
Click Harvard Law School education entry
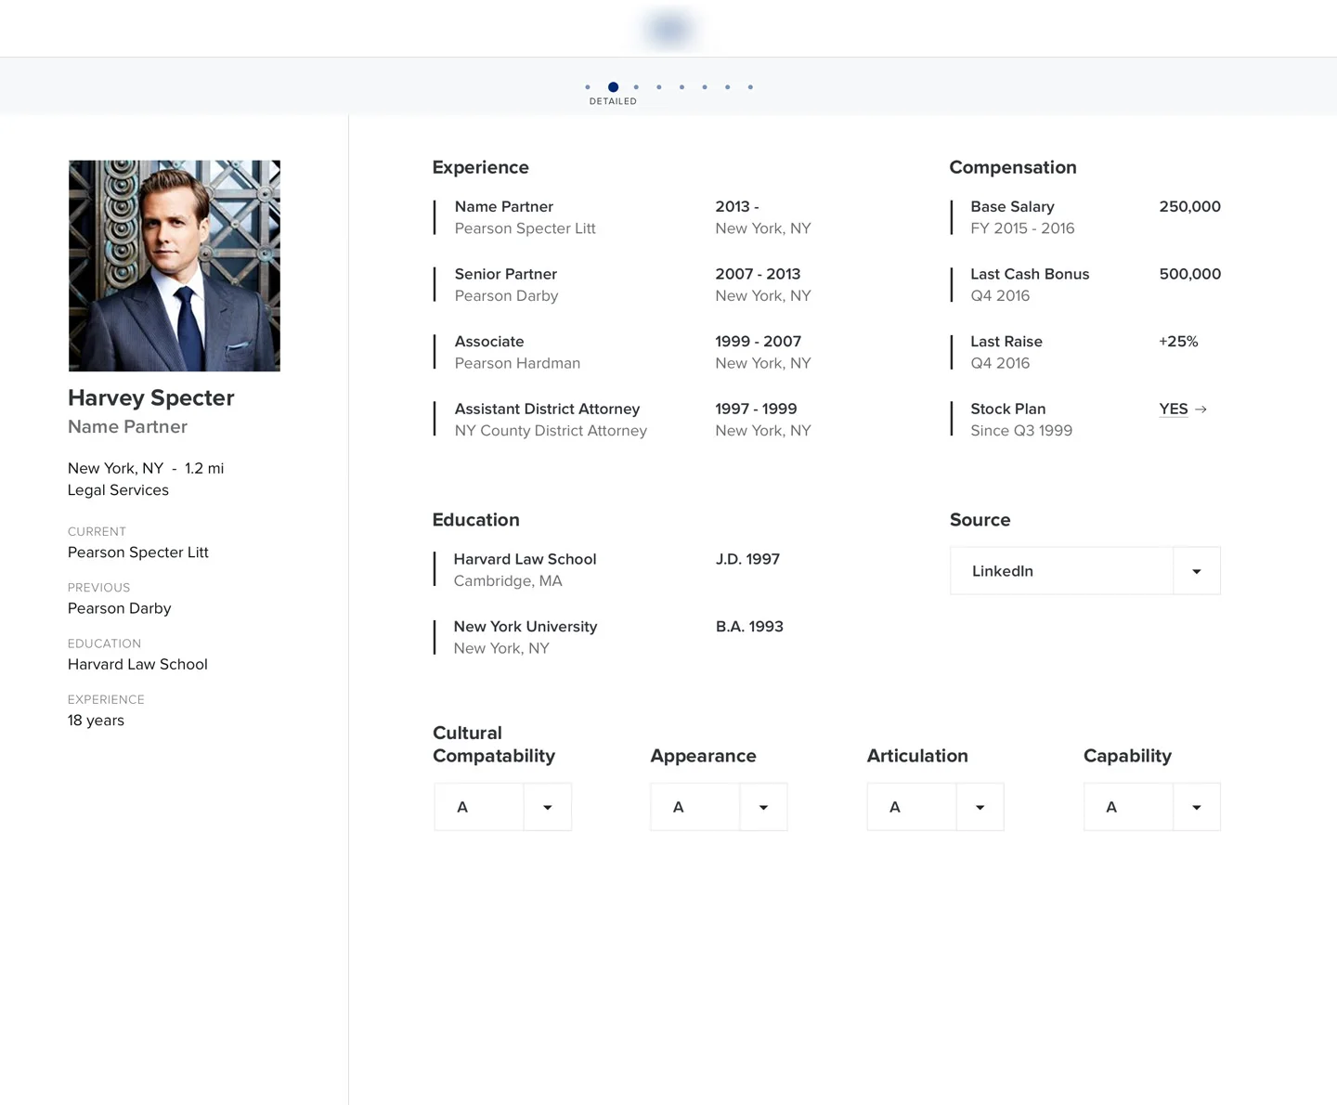[x=525, y=559]
